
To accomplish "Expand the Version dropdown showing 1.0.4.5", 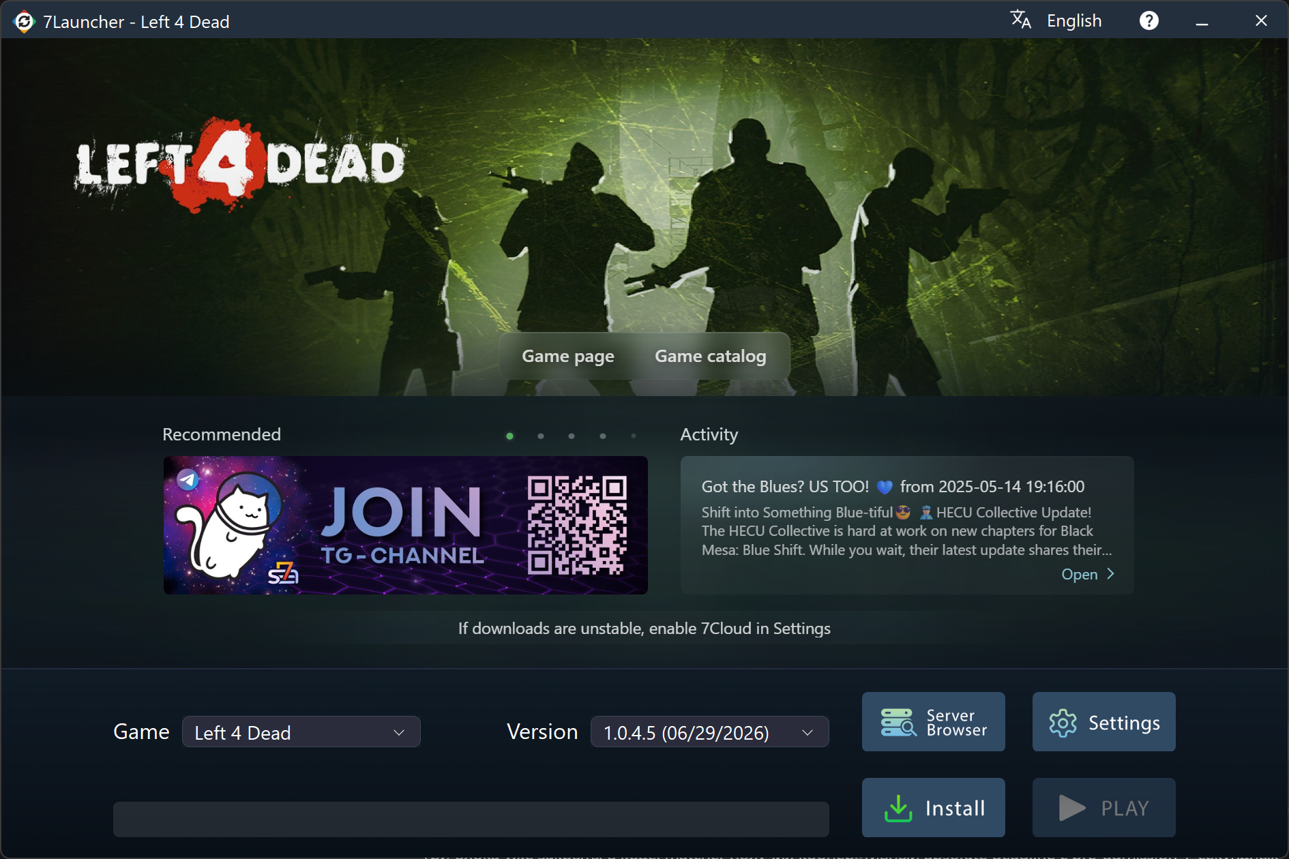I will point(709,732).
